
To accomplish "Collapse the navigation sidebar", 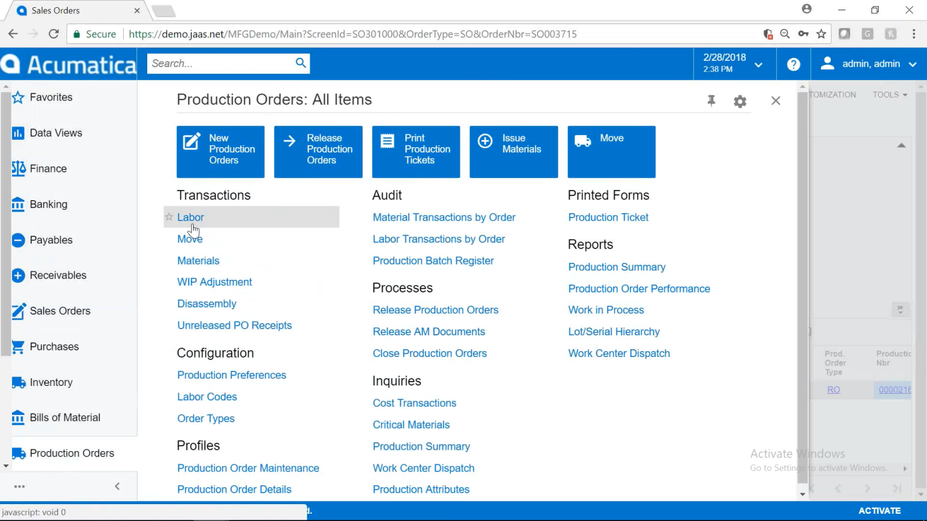I will click(116, 486).
